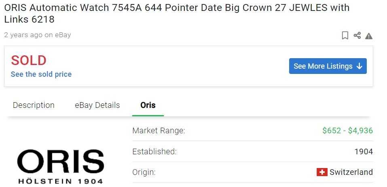Click the ORIS Automatic Watch listing title
Viewport: 387px width, 187px height.
coord(177,13)
